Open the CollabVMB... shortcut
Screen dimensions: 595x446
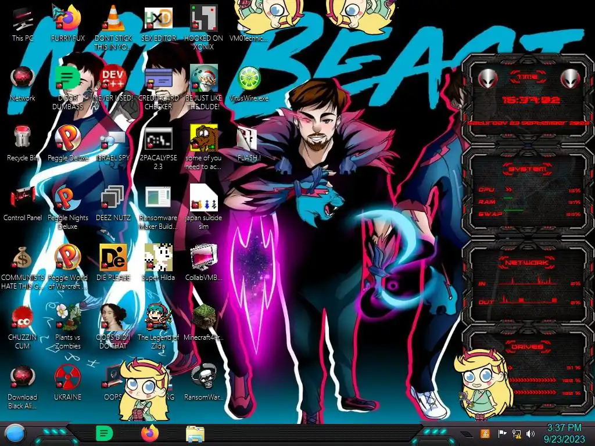pos(203,263)
